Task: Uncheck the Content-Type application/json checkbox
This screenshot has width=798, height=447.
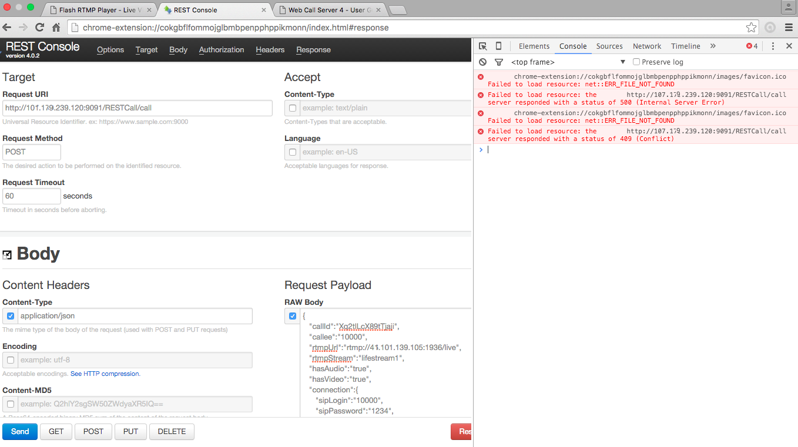Action: [x=11, y=316]
